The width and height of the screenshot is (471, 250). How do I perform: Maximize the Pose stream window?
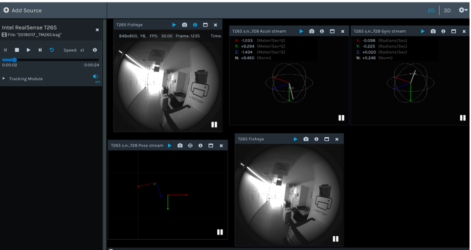click(x=211, y=146)
